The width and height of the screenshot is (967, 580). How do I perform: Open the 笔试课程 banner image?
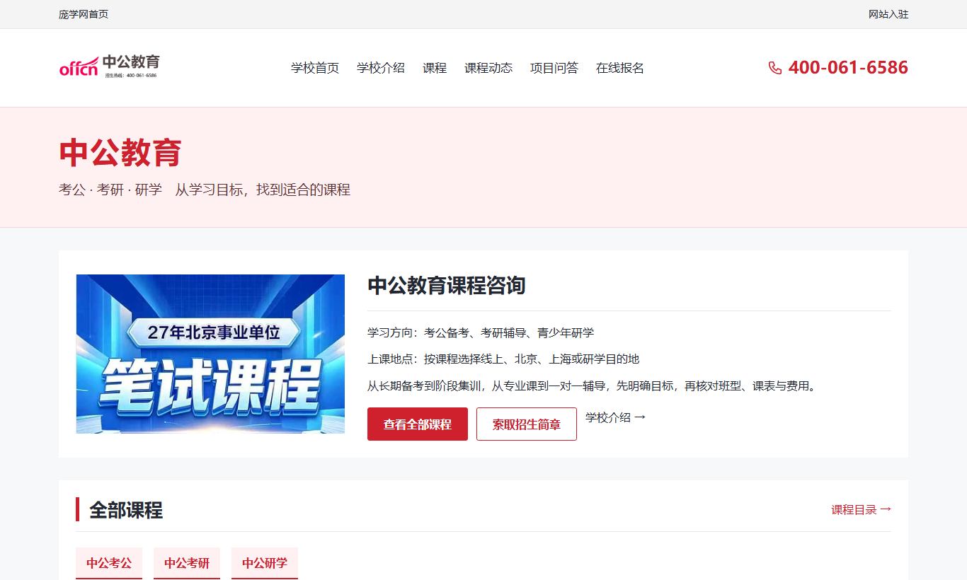(x=210, y=354)
